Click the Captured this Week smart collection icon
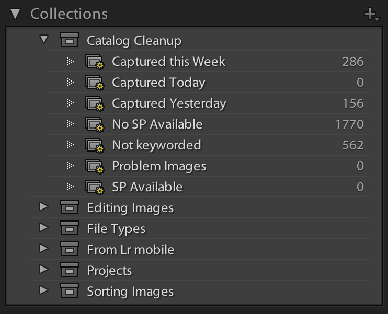The width and height of the screenshot is (388, 314). [95, 62]
